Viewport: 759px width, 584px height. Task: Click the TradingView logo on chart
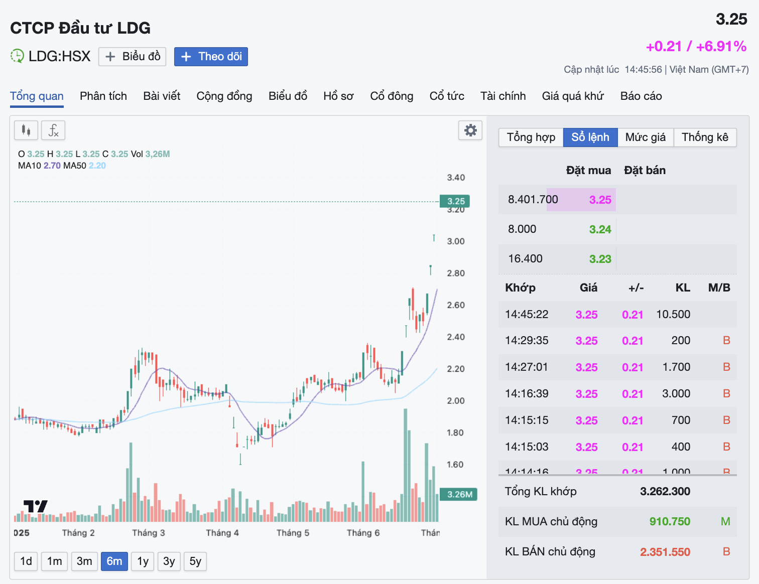36,506
